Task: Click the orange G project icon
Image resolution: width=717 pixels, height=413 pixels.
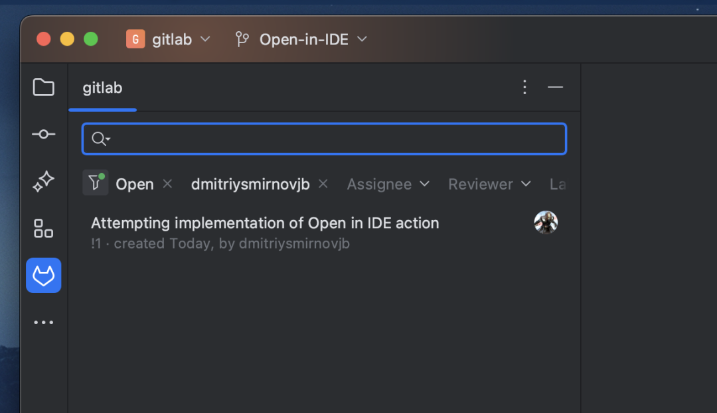Action: click(x=135, y=39)
